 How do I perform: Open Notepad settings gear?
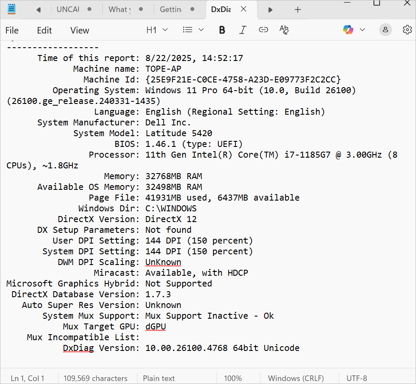click(407, 30)
